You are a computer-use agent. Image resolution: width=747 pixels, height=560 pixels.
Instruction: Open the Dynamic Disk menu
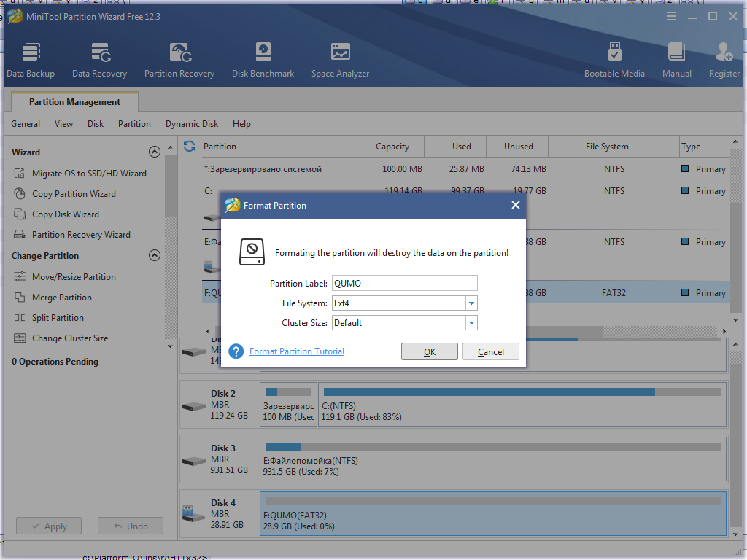pyautogui.click(x=192, y=124)
